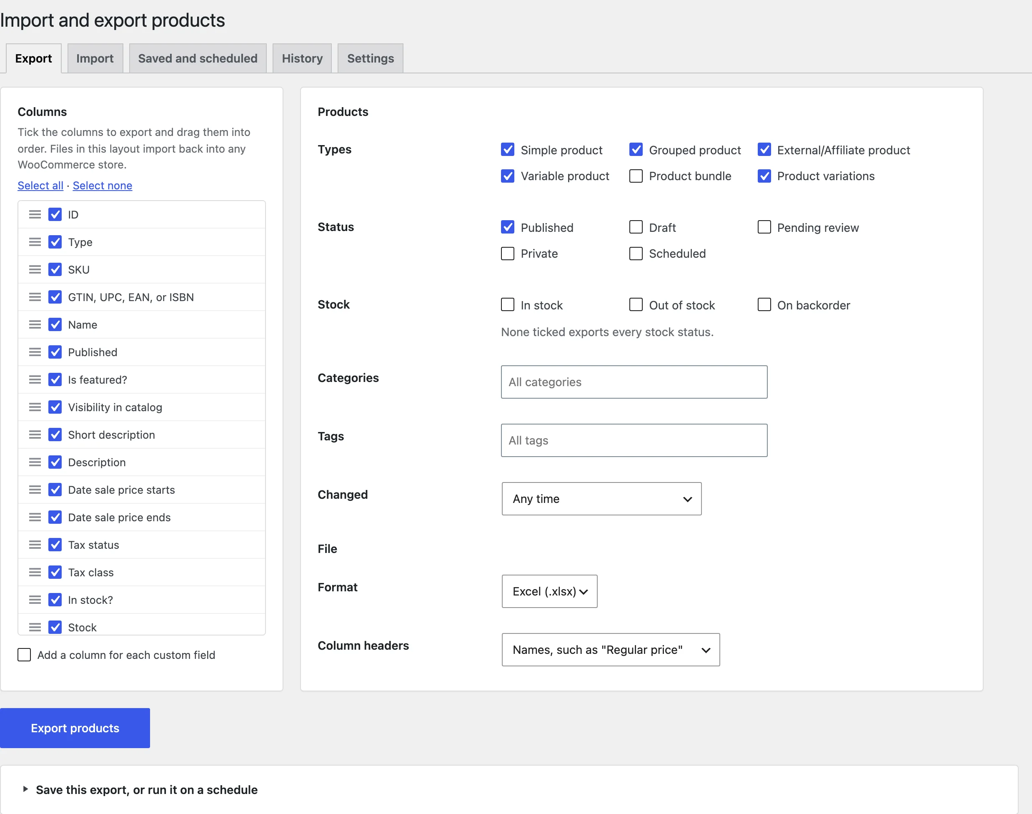Image resolution: width=1032 pixels, height=814 pixels.
Task: Click the drag handle beside Short description
Action: click(35, 435)
